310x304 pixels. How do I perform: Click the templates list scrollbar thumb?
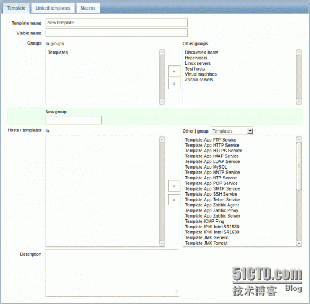[299, 166]
